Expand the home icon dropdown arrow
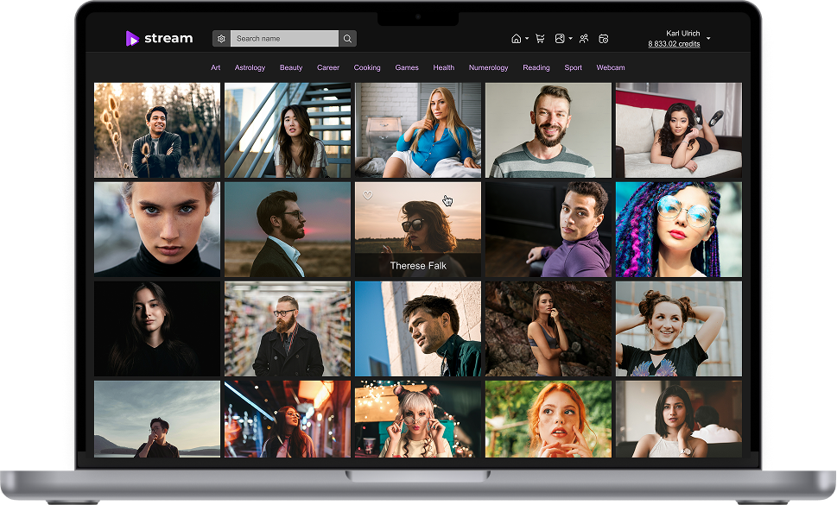 527,39
